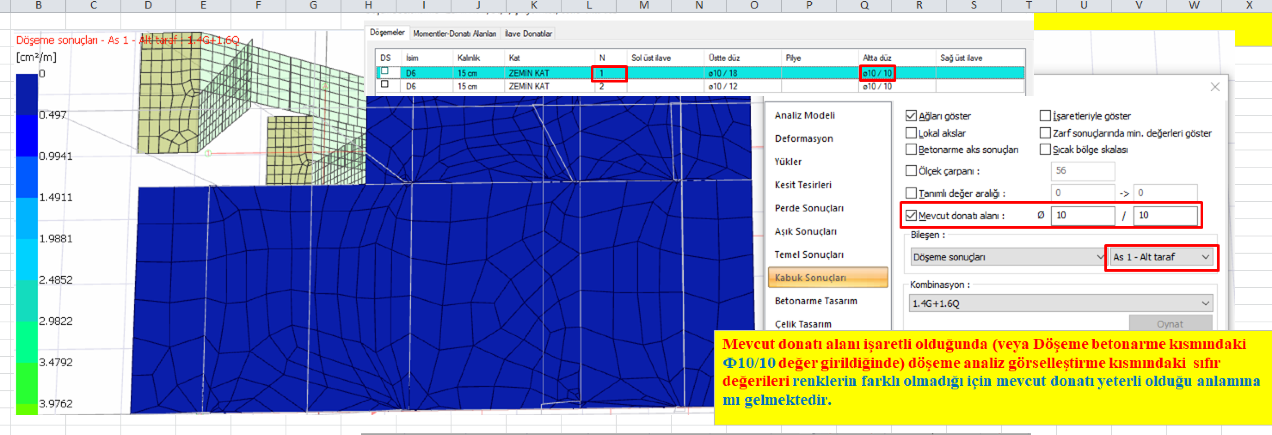Click the Ölçek çarpanı field showing 56

pos(1082,171)
